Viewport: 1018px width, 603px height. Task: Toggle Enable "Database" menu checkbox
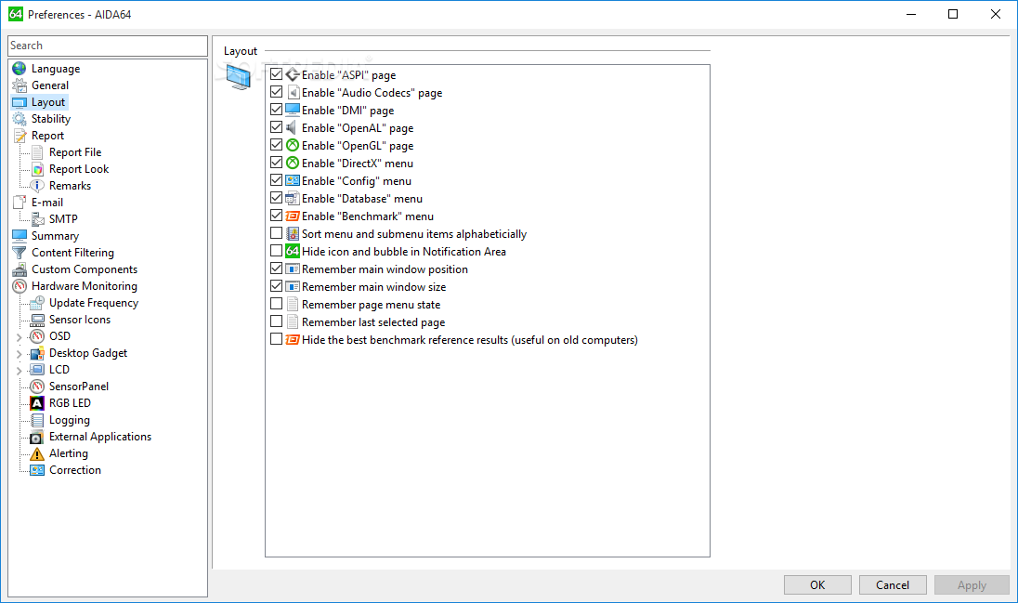tap(277, 198)
